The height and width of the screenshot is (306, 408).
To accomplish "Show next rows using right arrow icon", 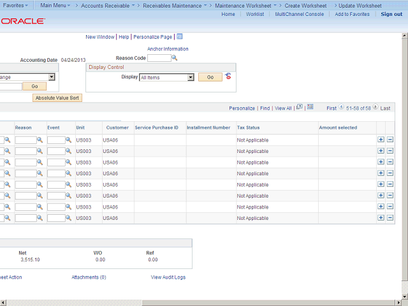I will pyautogui.click(x=376, y=108).
